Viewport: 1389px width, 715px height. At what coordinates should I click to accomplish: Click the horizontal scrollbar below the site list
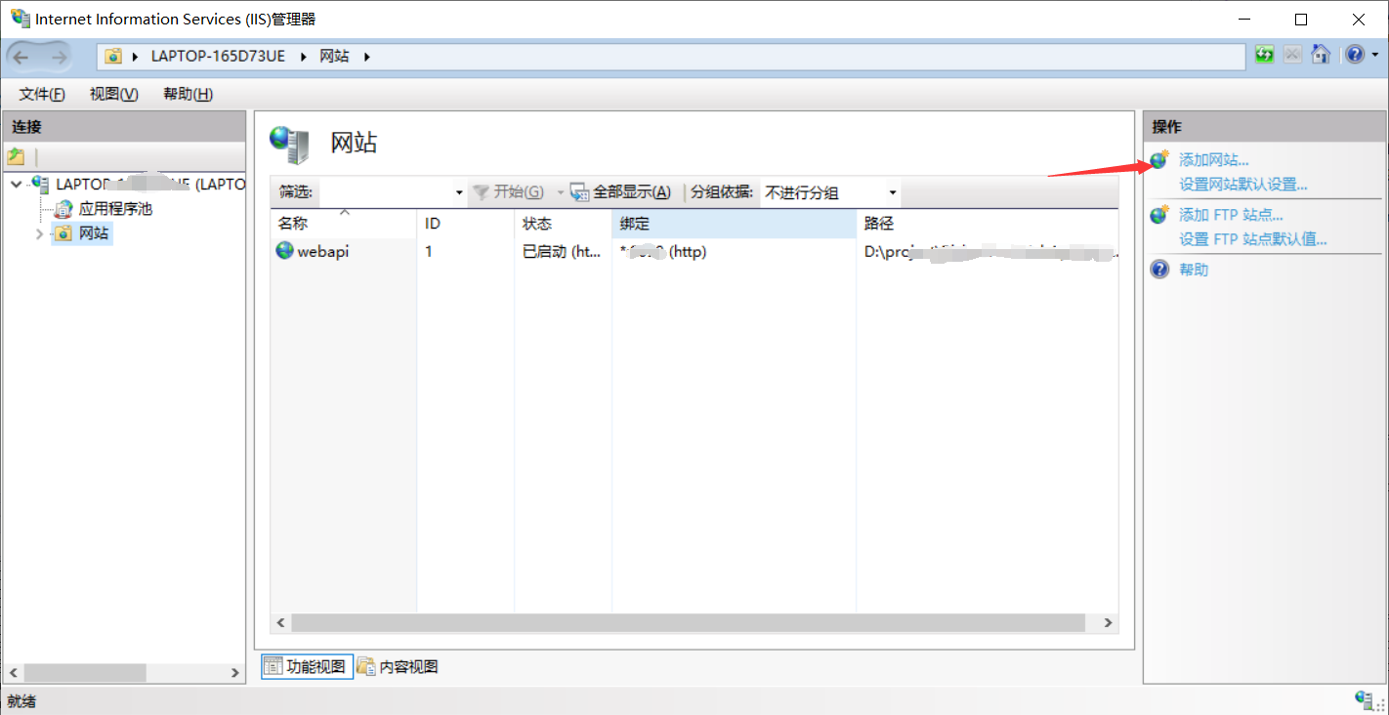click(x=684, y=622)
